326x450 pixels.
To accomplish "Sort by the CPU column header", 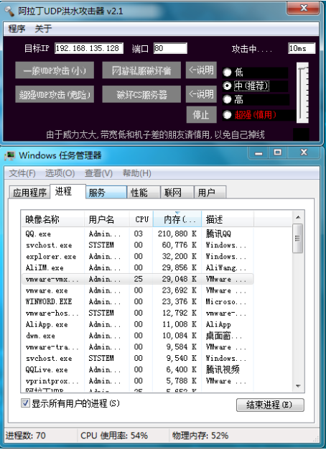I will 141,219.
